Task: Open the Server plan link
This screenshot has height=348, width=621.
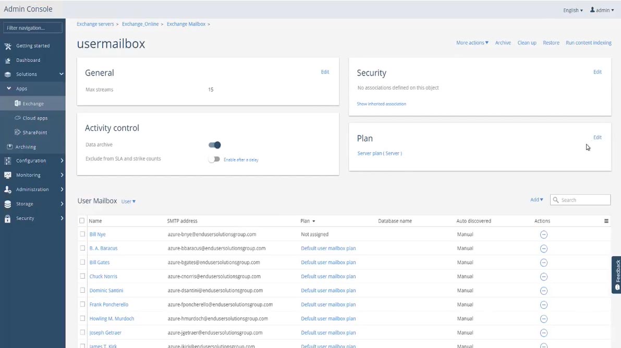Action: pos(380,154)
